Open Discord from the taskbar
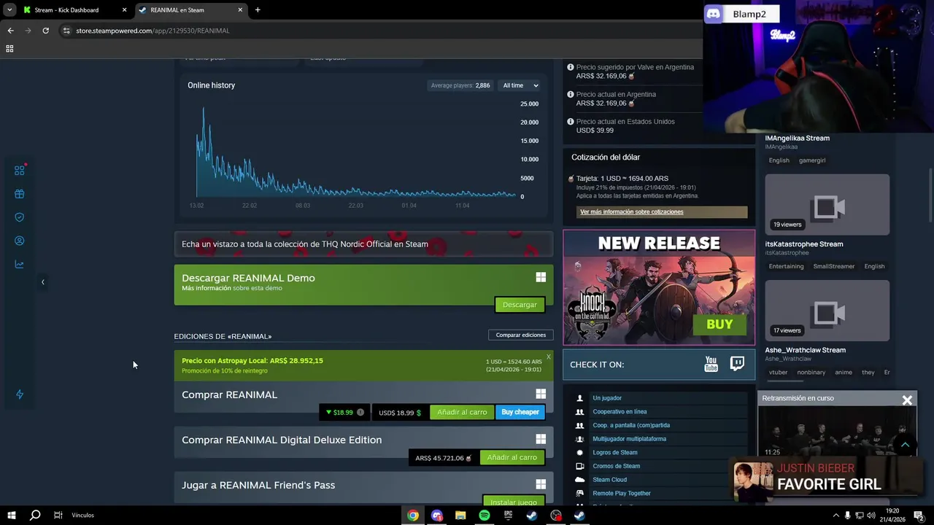The height and width of the screenshot is (525, 934). tap(437, 516)
